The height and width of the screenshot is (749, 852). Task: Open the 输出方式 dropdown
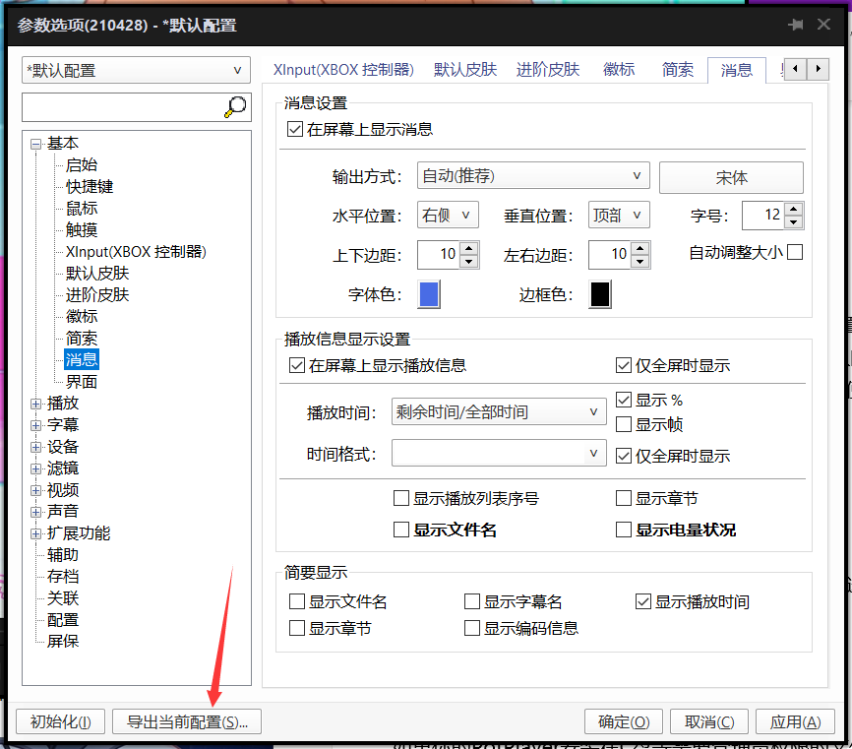533,176
